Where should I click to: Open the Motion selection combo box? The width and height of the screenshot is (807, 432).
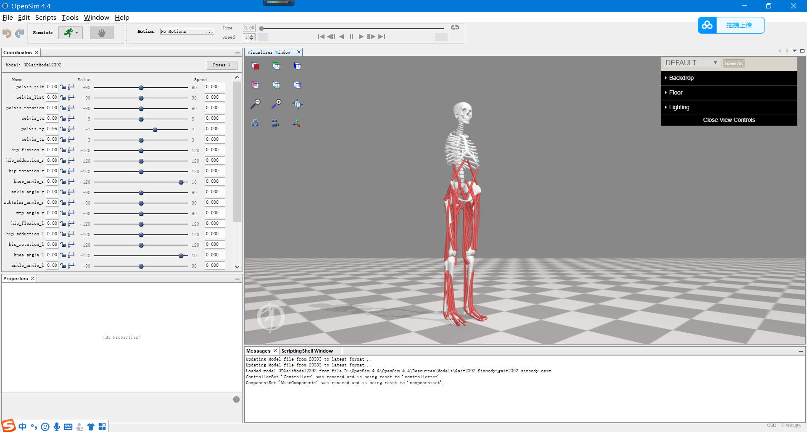point(187,32)
